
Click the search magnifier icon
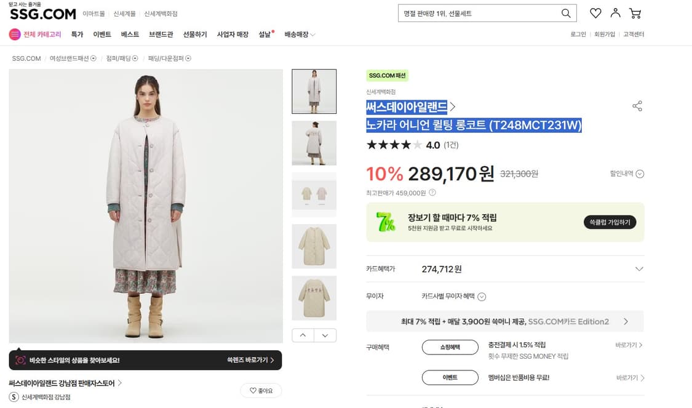tap(565, 13)
